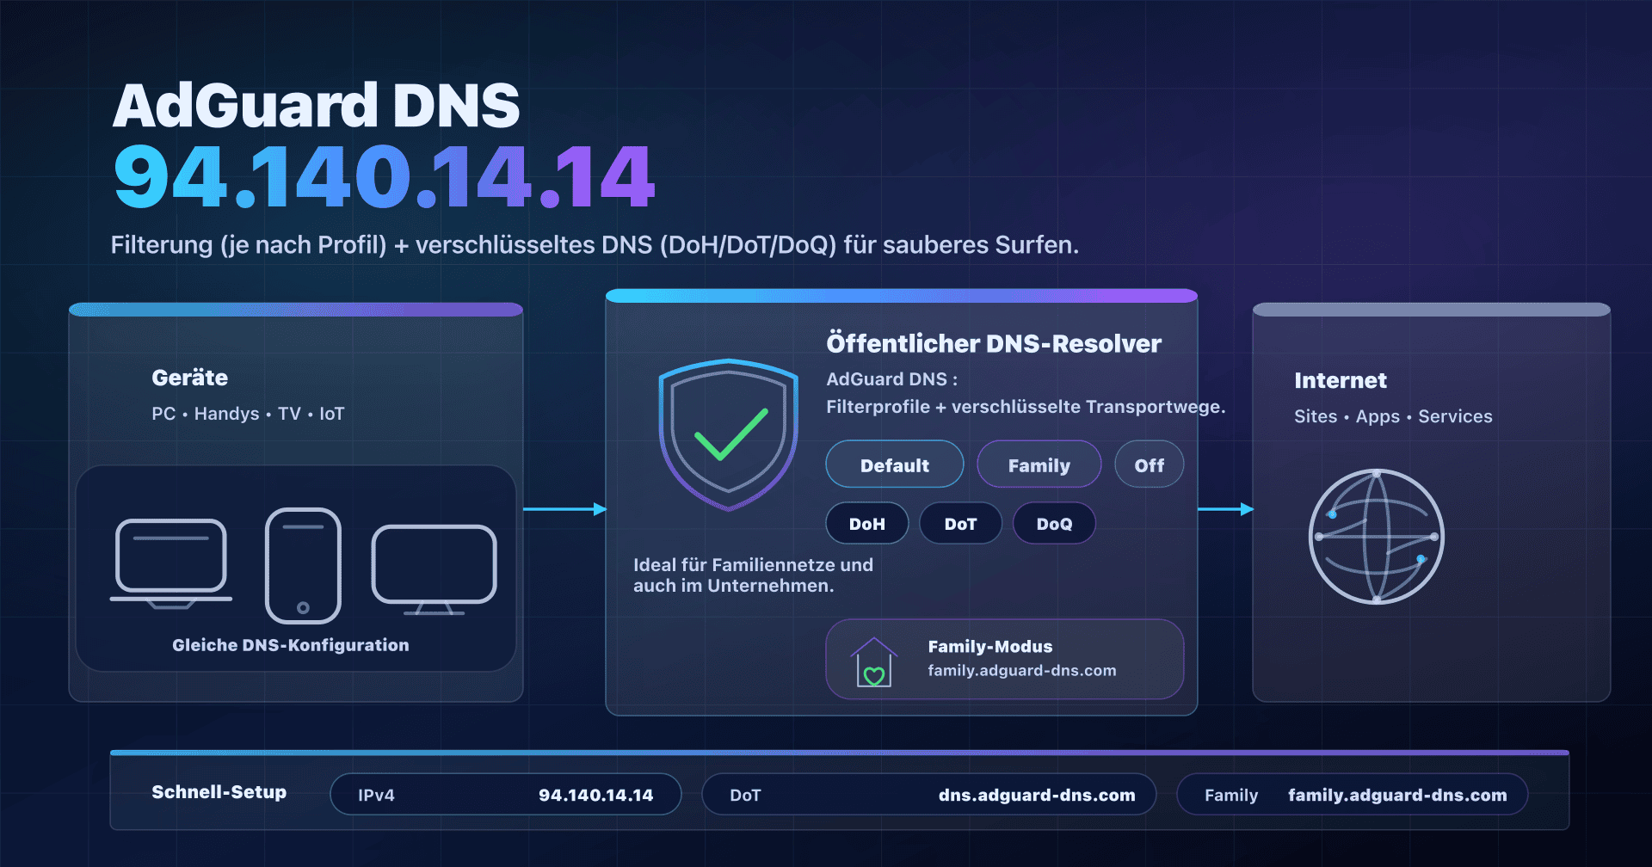Viewport: 1652px width, 867px height.
Task: Click the heart symbol inside the house icon
Action: pyautogui.click(x=875, y=678)
